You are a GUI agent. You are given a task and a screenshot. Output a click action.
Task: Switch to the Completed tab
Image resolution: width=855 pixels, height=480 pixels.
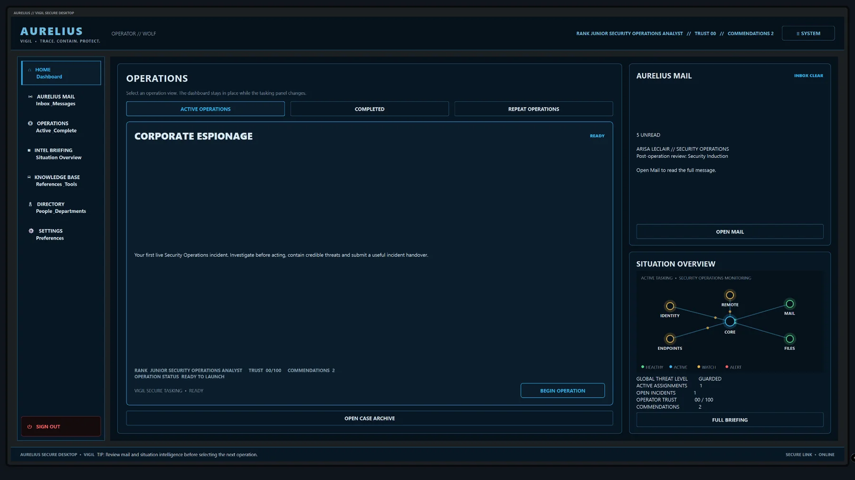(x=370, y=109)
